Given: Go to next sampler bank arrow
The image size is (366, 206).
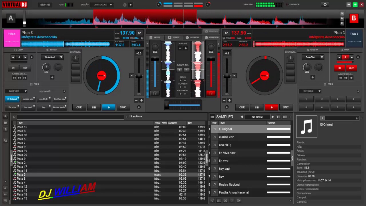Looking at the screenshot, I should pos(273,117).
